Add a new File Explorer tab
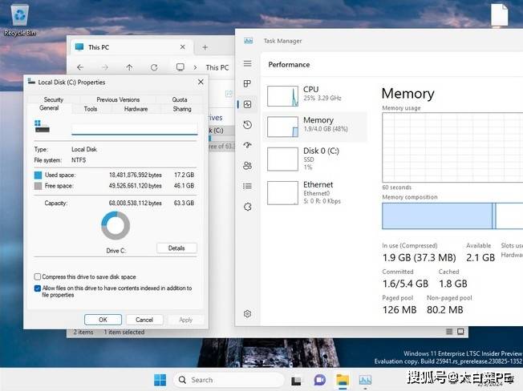The image size is (523, 391). pos(205,47)
